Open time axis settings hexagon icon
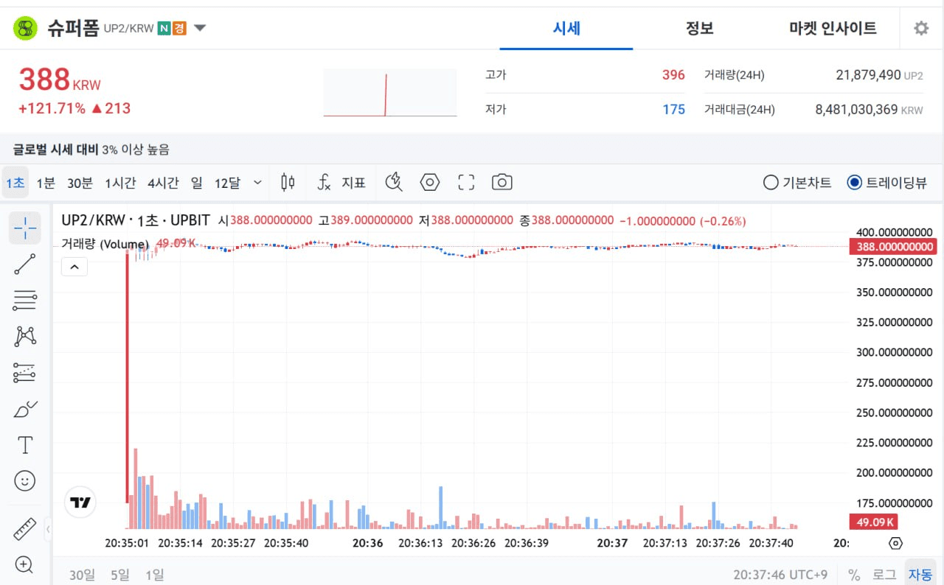 [896, 543]
